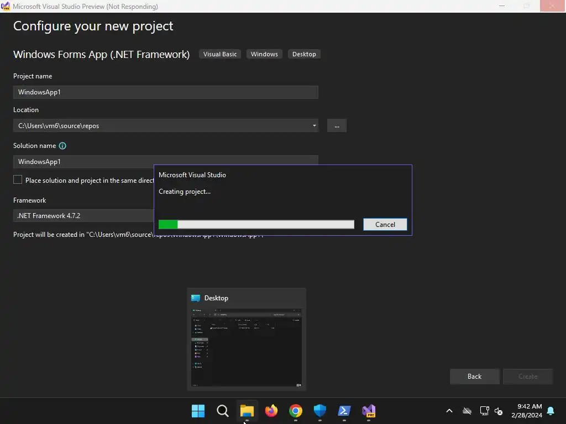Launch Google Chrome from the taskbar
This screenshot has width=566, height=424.
click(295, 411)
